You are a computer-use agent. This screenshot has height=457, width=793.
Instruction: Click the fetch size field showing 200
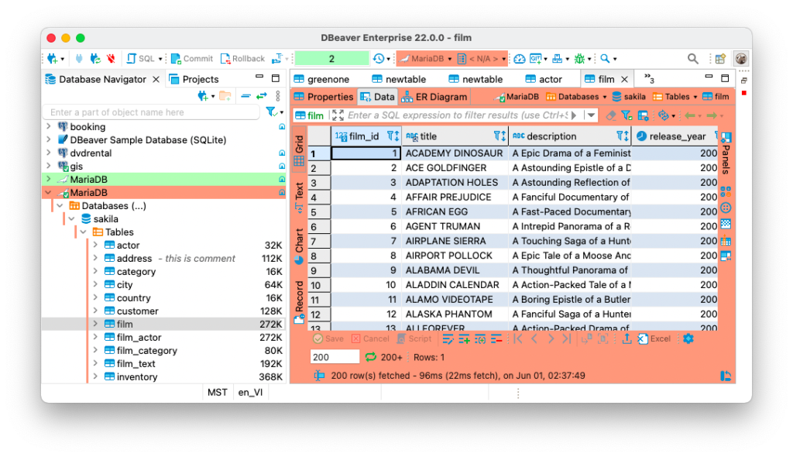click(x=335, y=357)
